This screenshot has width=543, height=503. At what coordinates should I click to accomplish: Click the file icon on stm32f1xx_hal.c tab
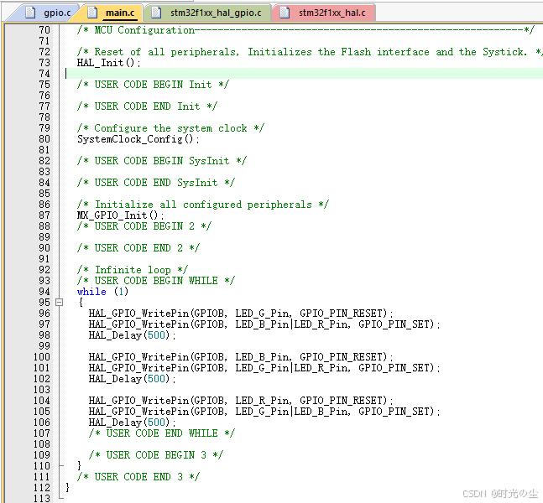pos(285,13)
